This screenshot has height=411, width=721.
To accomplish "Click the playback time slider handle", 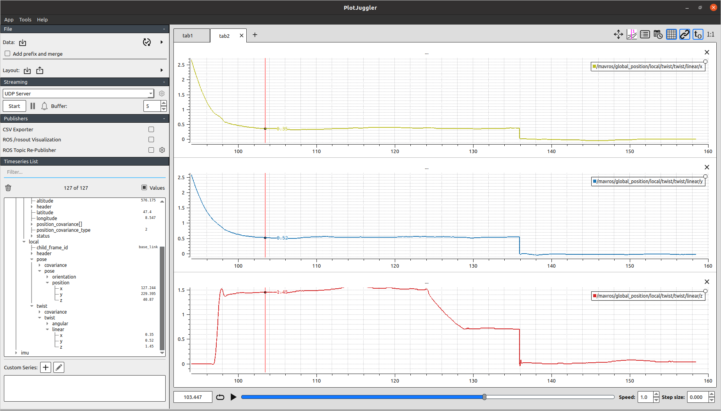I will (484, 397).
